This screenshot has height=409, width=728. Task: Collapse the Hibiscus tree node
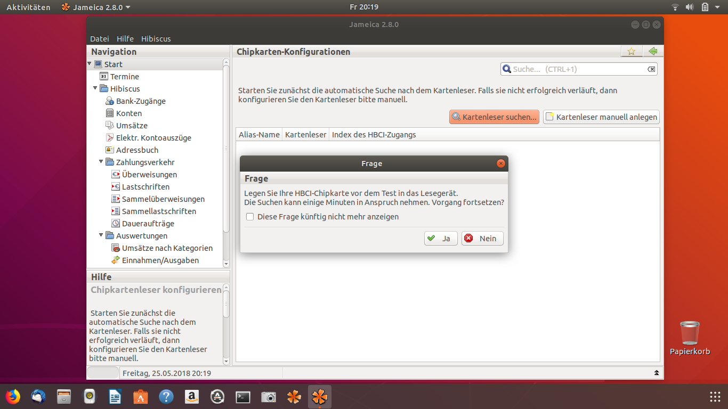95,88
